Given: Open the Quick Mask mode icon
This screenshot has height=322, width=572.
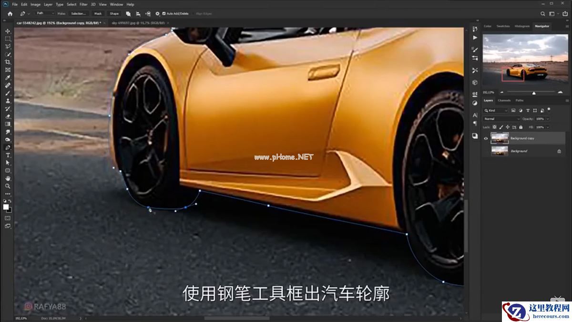Looking at the screenshot, I should [7, 218].
